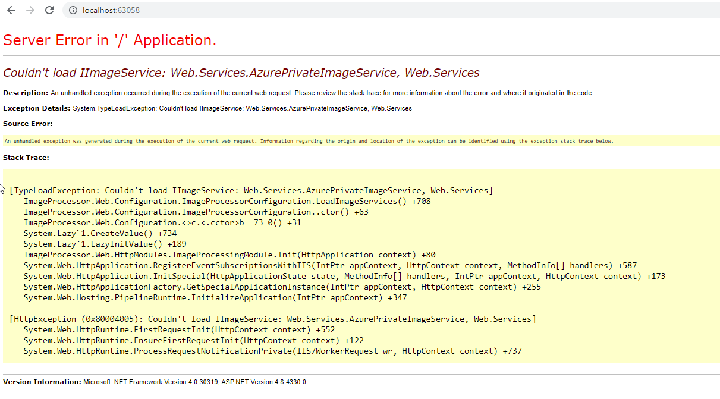Focus the address bar showing localhost:63058
This screenshot has width=720, height=399.
click(392, 10)
